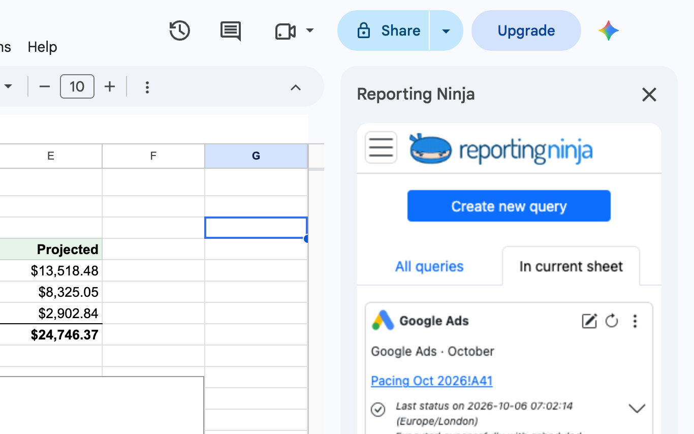
Task: Open the Gemini sparkle assistant
Action: pos(609,31)
